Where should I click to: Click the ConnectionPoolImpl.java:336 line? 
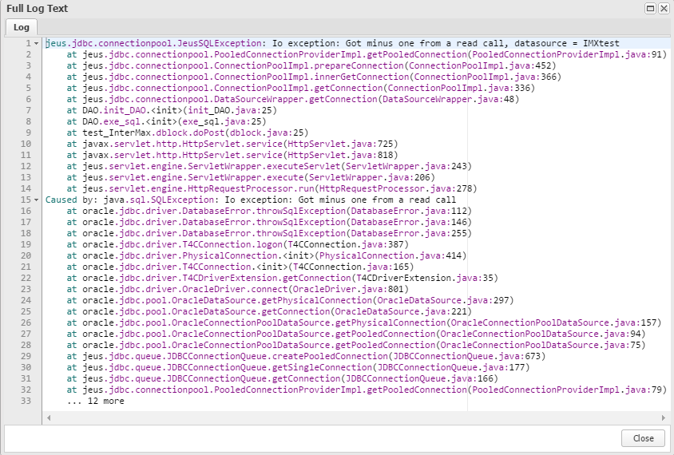click(301, 88)
